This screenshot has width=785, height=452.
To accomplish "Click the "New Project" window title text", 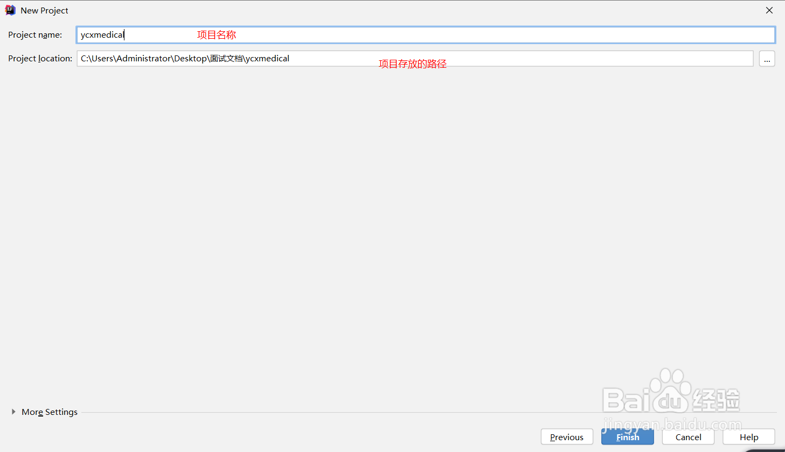I will tap(45, 11).
